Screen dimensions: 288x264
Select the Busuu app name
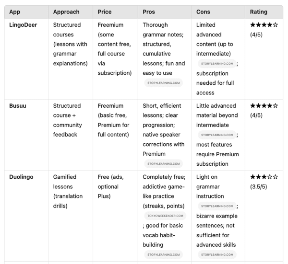(x=18, y=106)
